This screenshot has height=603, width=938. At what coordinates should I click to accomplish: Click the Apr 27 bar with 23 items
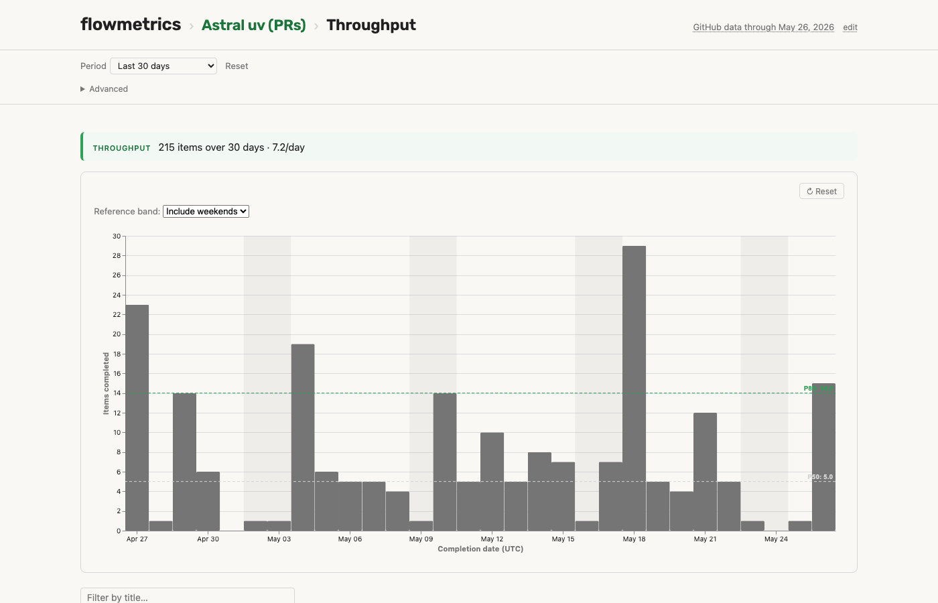click(x=137, y=418)
